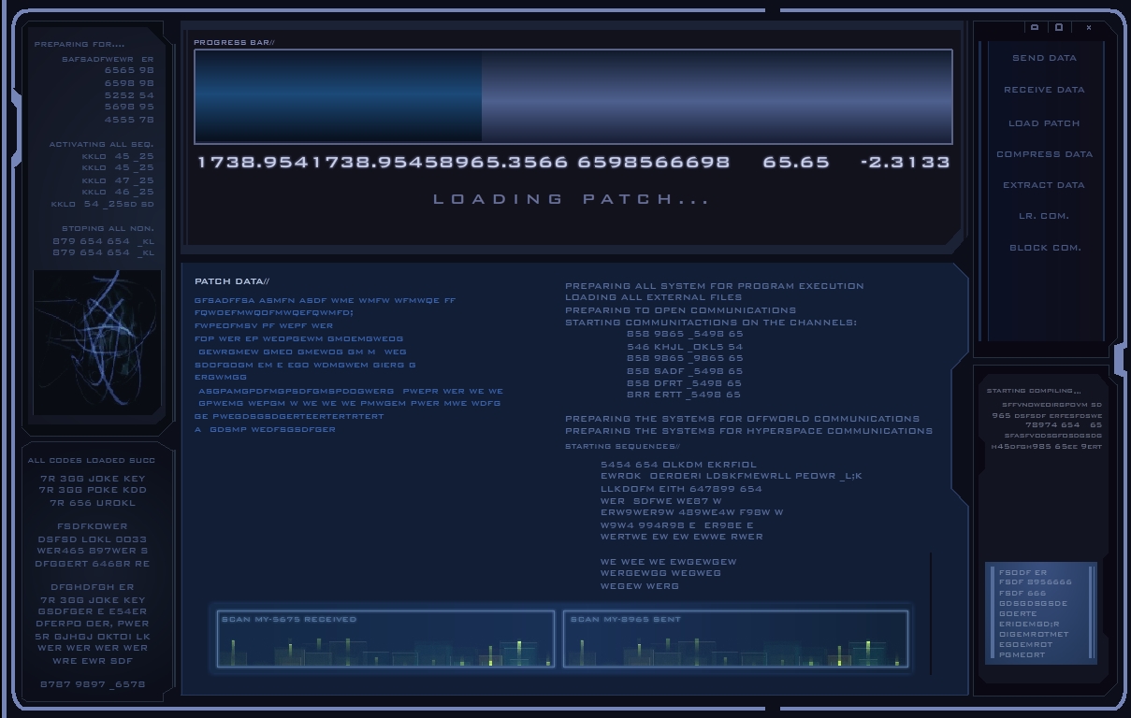Select the EXTRACT DATA command
Screen dimensions: 1131x718
[1044, 185]
